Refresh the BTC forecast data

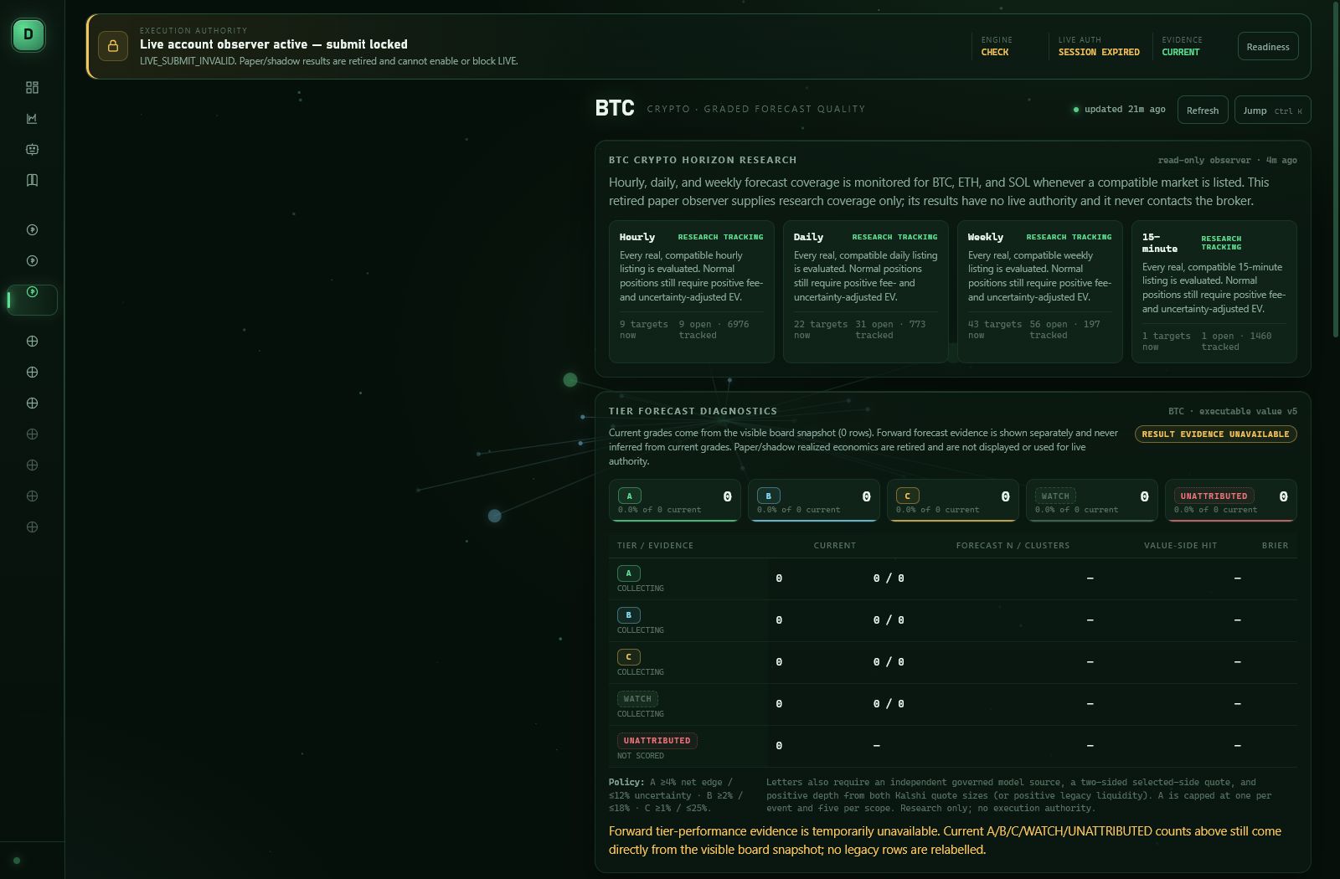1203,110
